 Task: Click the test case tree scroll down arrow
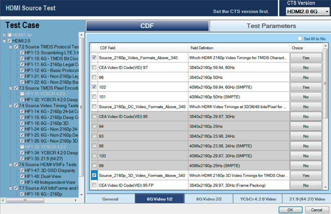click(x=81, y=194)
